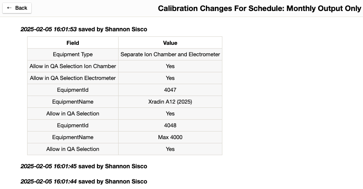Click the Separate Ion Chamber and Electrometer value
Viewport: 363px width, 189px height.
[170, 55]
